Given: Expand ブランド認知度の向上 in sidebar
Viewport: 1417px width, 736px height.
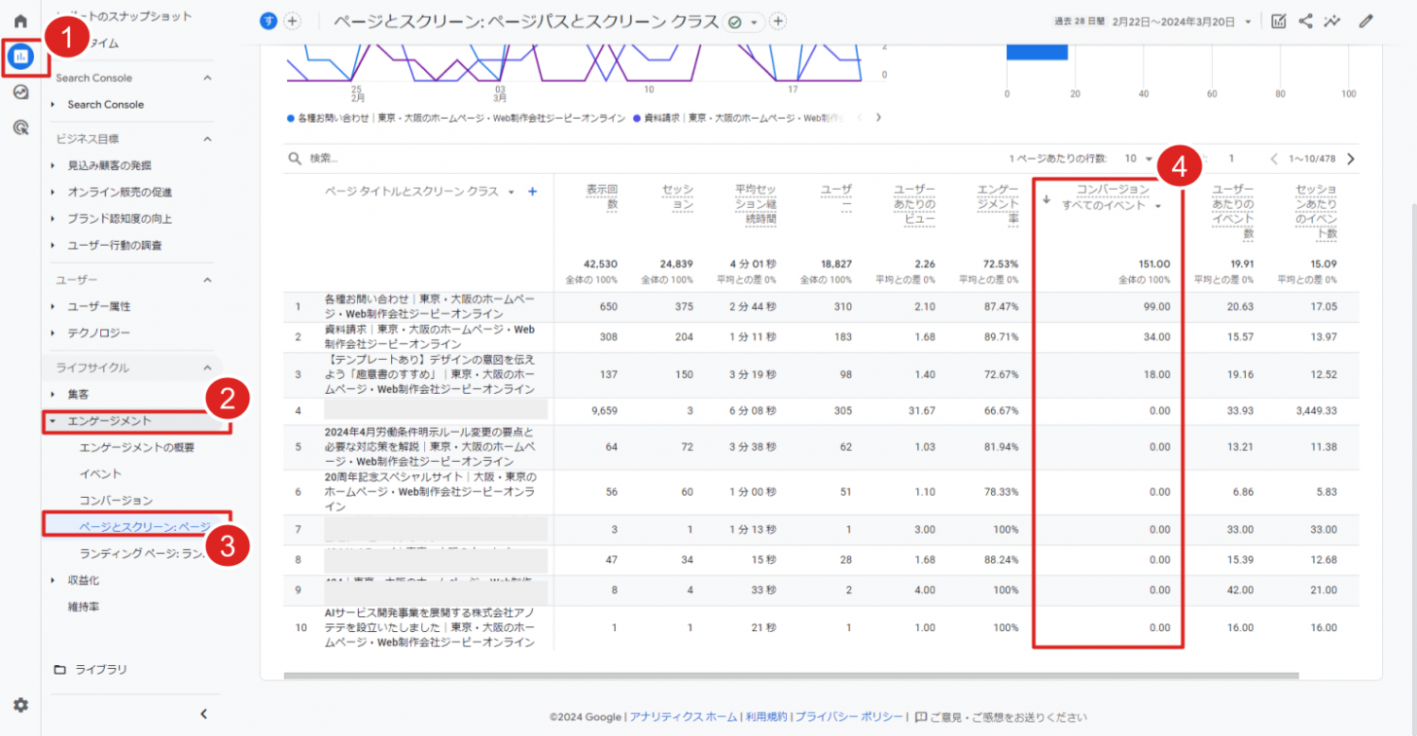Looking at the screenshot, I should click(x=54, y=218).
